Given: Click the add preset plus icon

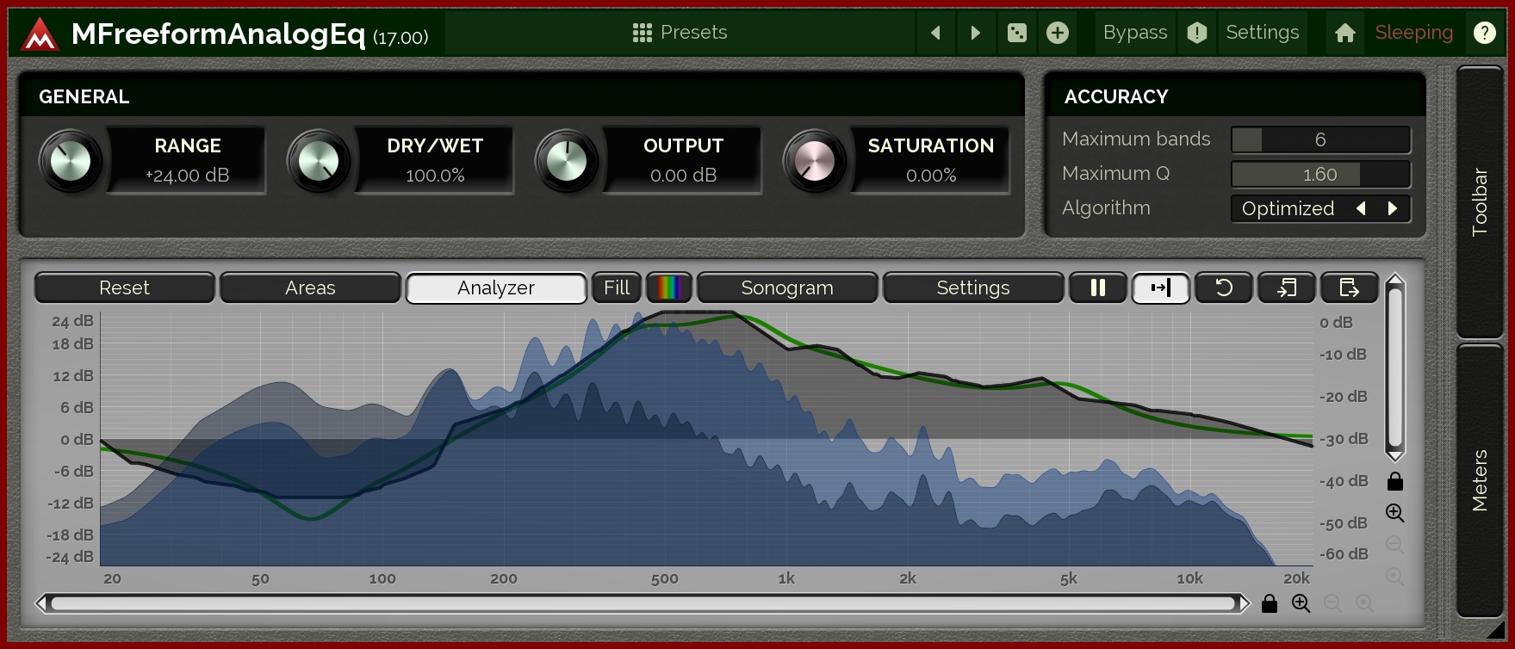Looking at the screenshot, I should [1057, 33].
